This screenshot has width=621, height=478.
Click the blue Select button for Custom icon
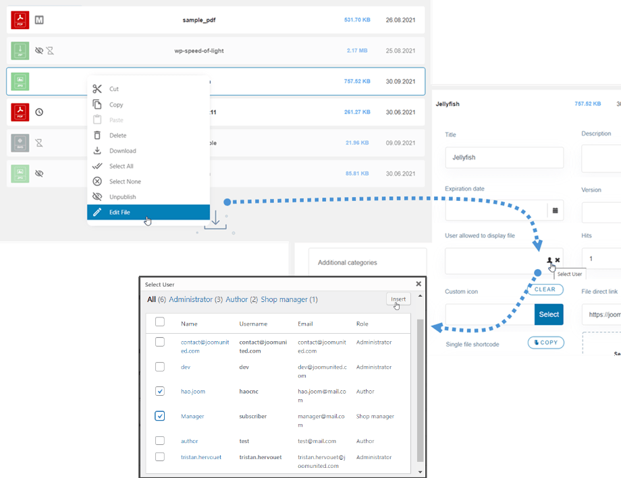coord(548,314)
